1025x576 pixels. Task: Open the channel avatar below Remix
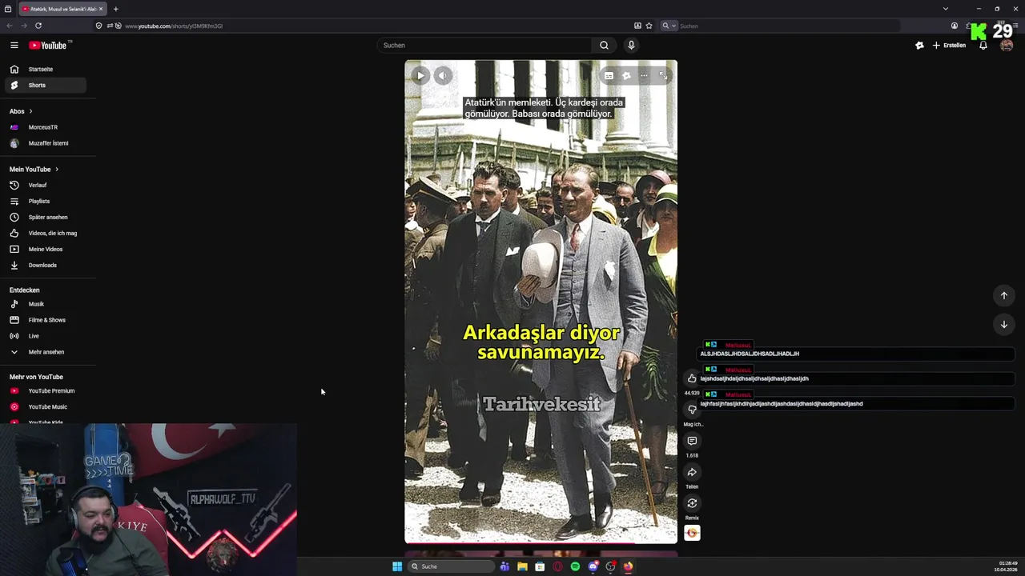692,533
